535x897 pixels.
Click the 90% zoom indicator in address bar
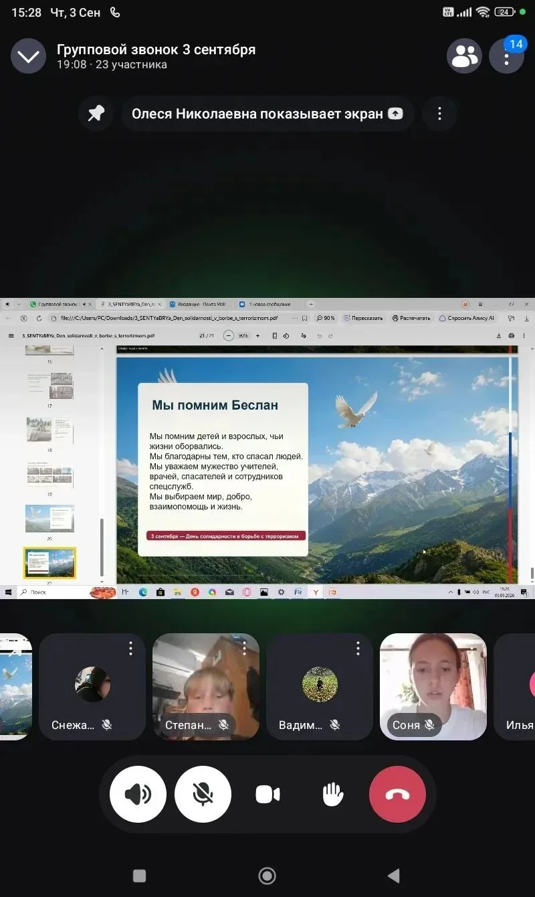pyautogui.click(x=326, y=319)
